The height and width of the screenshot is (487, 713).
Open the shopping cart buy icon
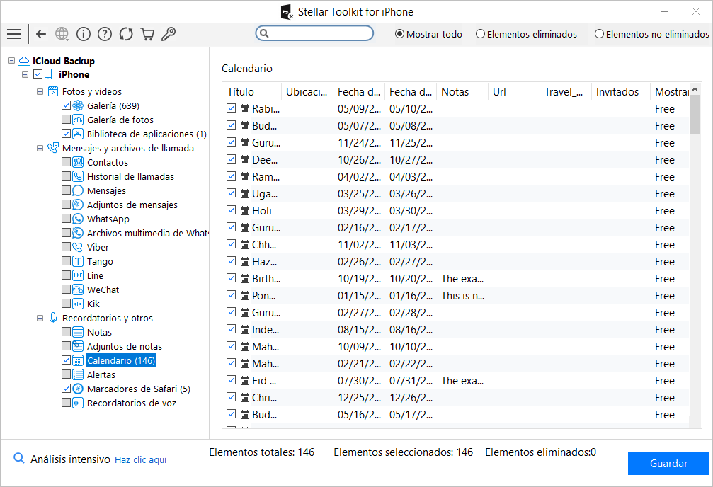(x=147, y=34)
